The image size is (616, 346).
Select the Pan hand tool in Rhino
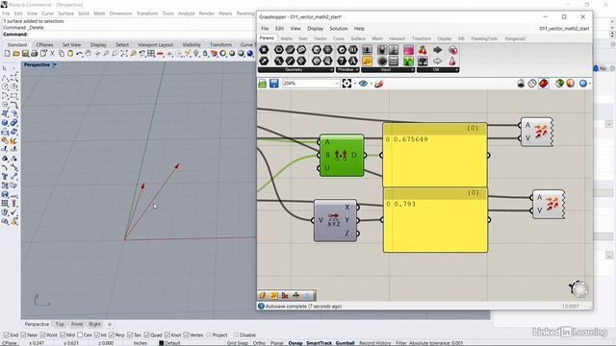pyautogui.click(x=89, y=54)
